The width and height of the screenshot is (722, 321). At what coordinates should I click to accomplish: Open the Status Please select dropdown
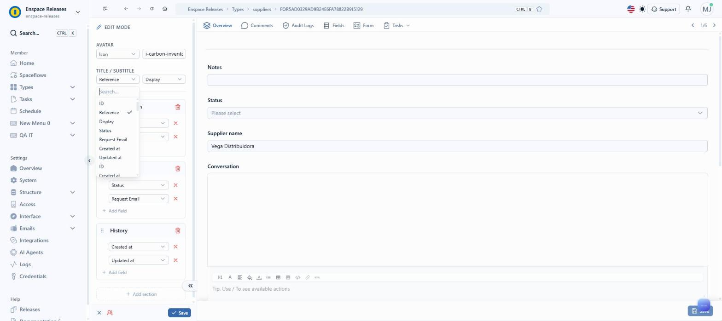(457, 113)
